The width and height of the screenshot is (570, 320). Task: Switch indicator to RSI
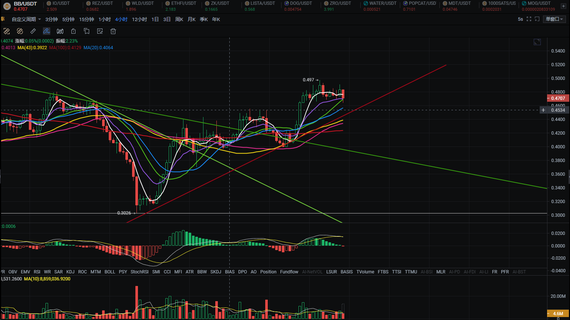click(x=37, y=272)
